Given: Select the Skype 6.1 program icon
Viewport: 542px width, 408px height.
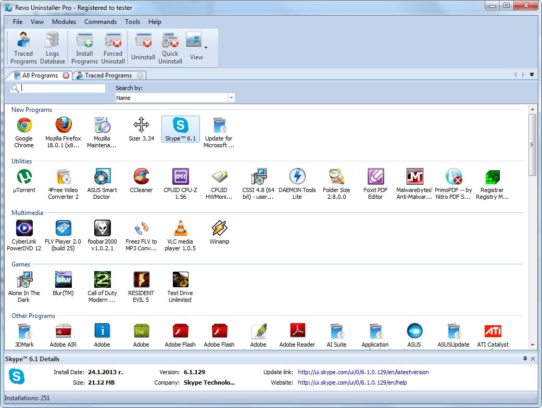Looking at the screenshot, I should pyautogui.click(x=180, y=126).
